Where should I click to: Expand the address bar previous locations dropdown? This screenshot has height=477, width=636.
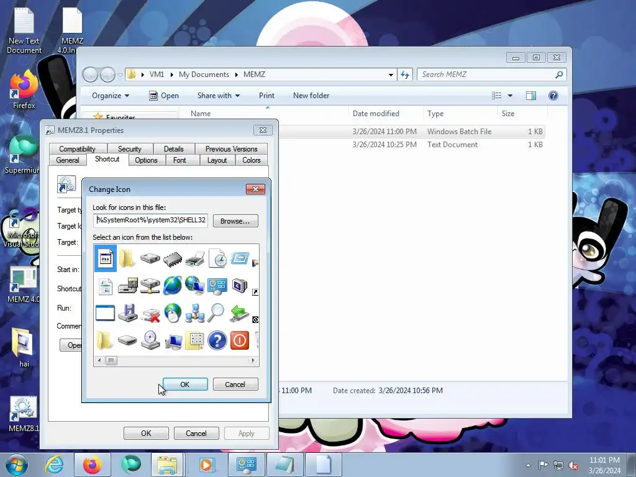coord(391,75)
